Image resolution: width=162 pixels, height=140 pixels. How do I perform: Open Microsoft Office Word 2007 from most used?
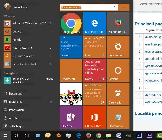click(x=29, y=23)
